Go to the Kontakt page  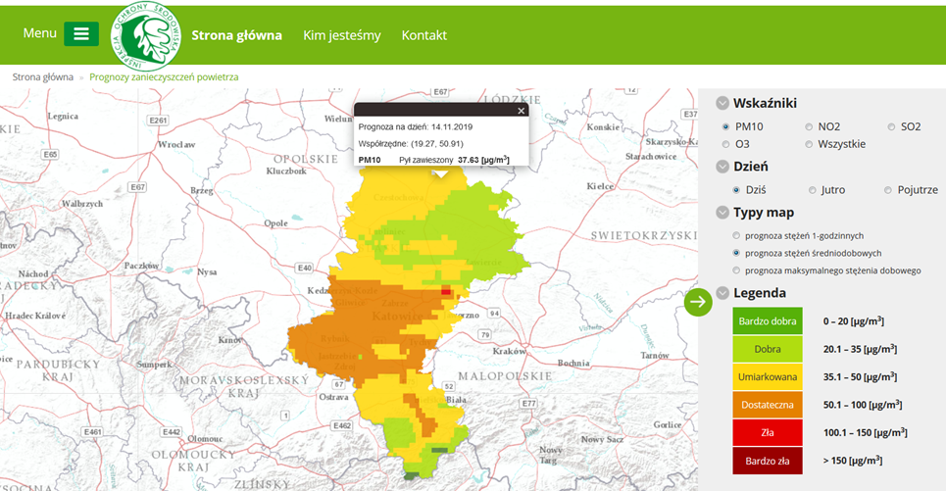tap(423, 35)
